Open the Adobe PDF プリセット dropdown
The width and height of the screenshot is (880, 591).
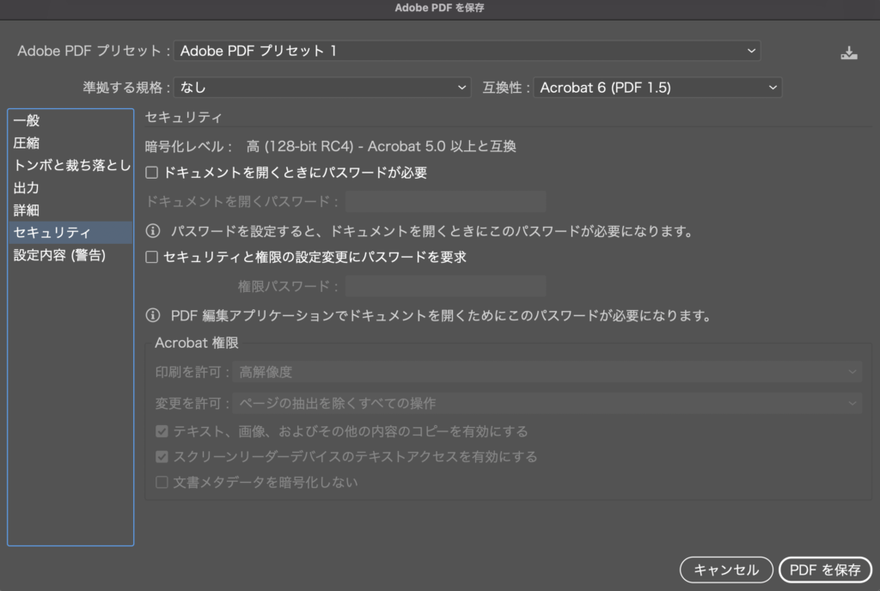pyautogui.click(x=467, y=51)
